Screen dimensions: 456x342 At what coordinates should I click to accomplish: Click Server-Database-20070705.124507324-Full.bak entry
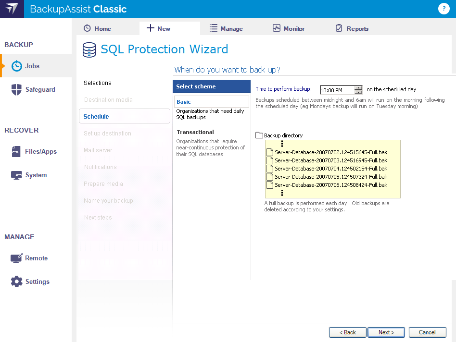330,176
